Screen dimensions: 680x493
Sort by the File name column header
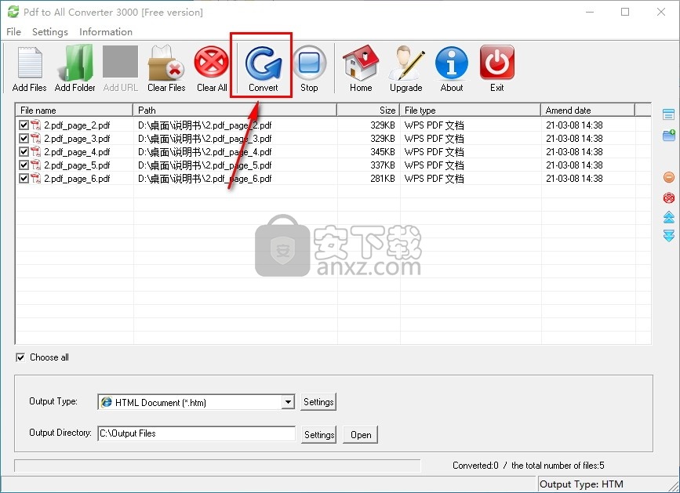tap(74, 110)
